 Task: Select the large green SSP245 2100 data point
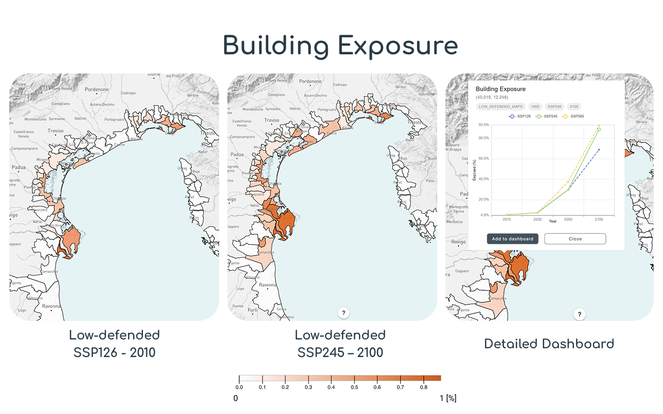(x=599, y=129)
